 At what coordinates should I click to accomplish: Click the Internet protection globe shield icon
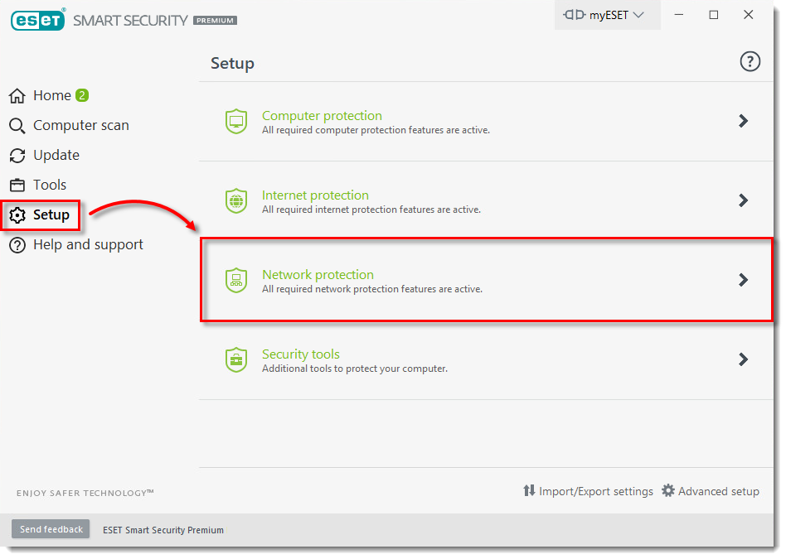coord(236,200)
